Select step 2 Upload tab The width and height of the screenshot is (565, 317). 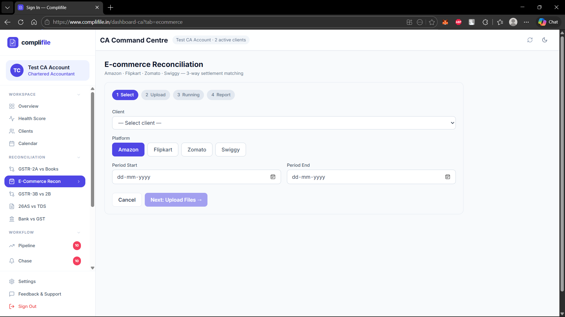click(155, 95)
